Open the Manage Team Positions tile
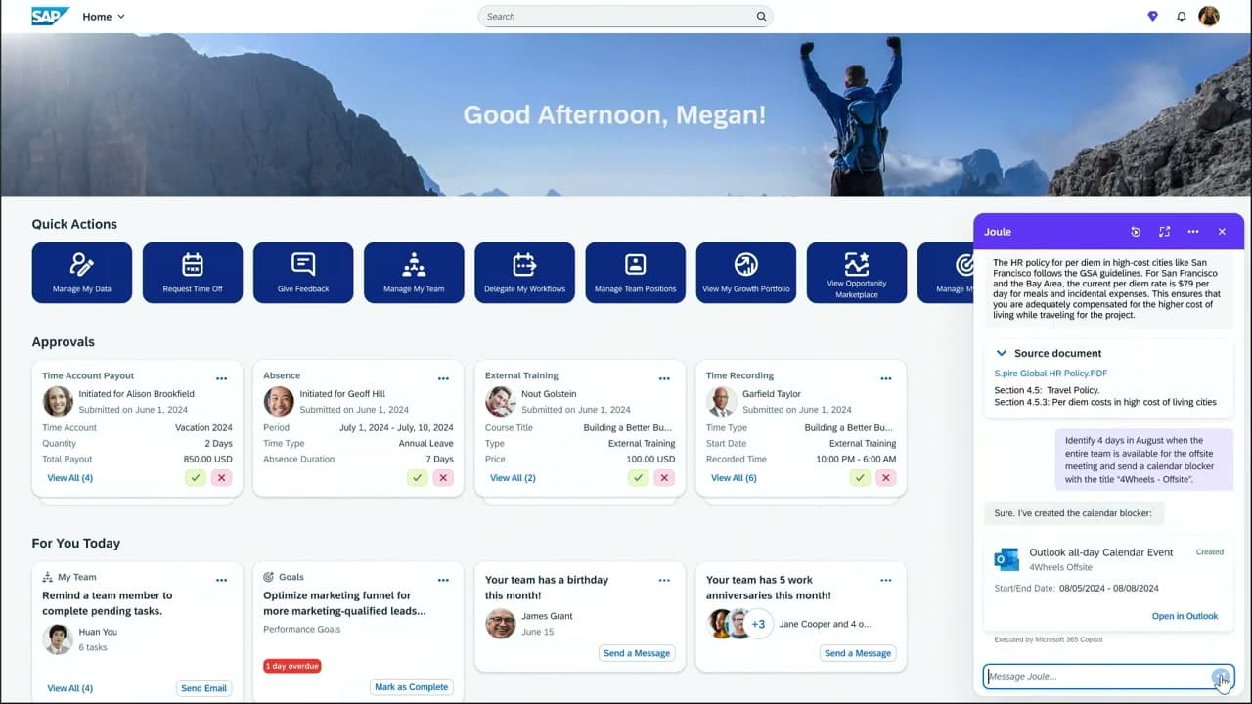Viewport: 1252px width, 704px height. pyautogui.click(x=635, y=273)
